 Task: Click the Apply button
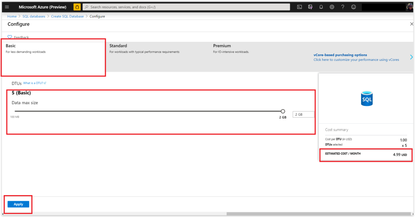(18, 204)
